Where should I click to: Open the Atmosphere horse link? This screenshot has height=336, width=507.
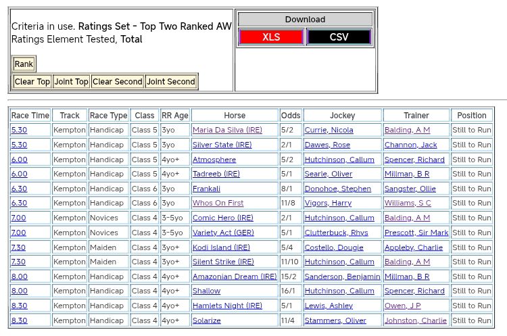[x=214, y=160]
